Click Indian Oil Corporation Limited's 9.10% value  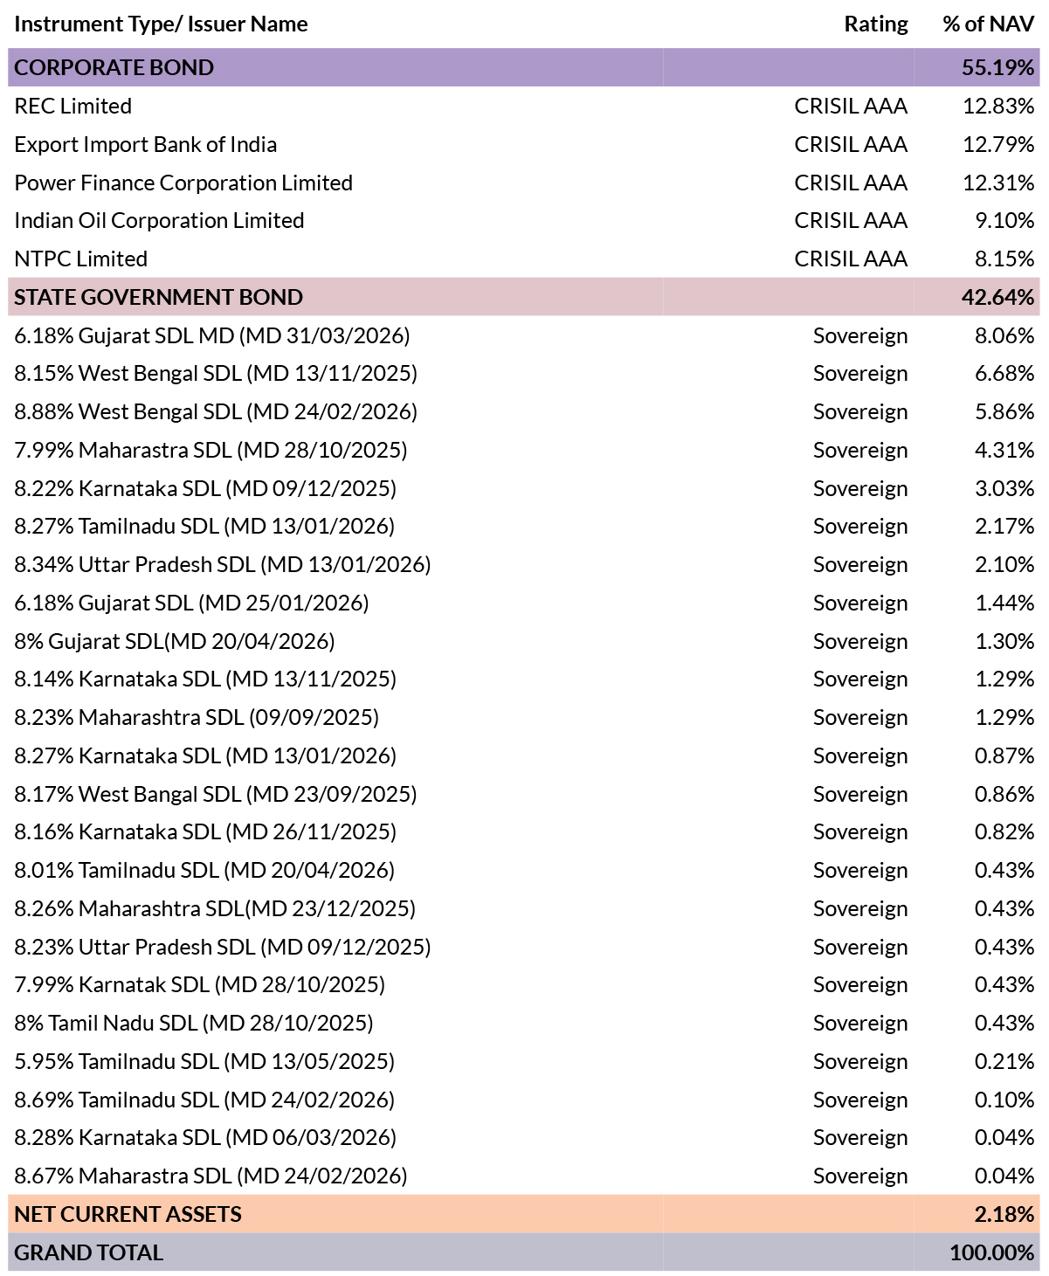[x=1004, y=220]
